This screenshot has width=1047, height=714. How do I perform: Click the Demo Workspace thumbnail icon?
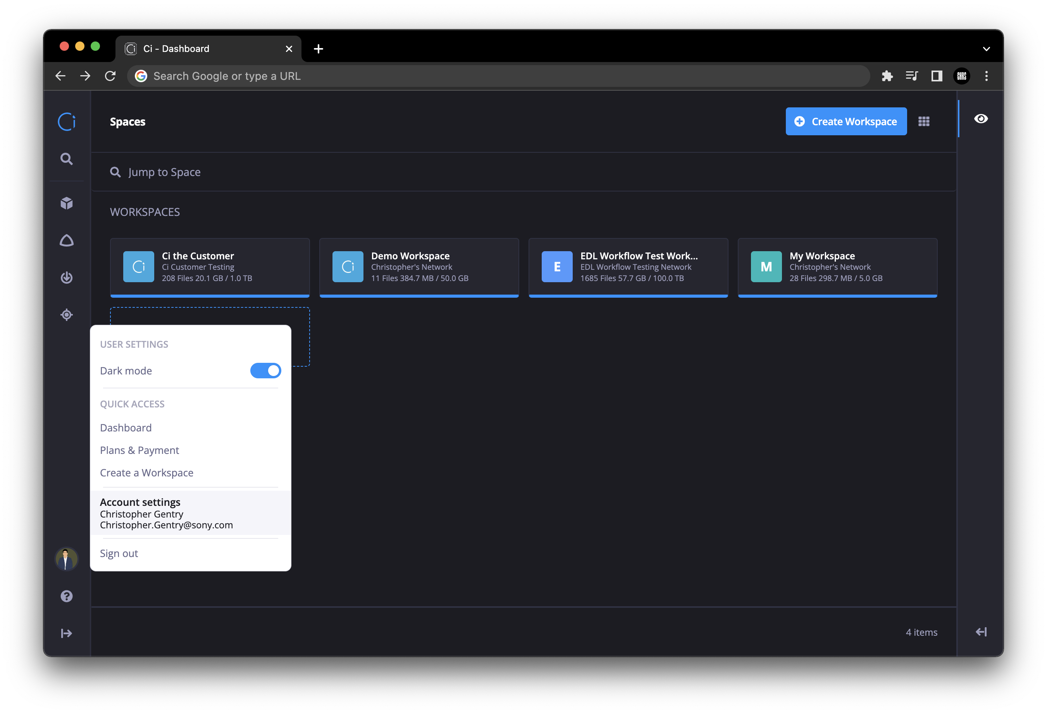pos(348,267)
